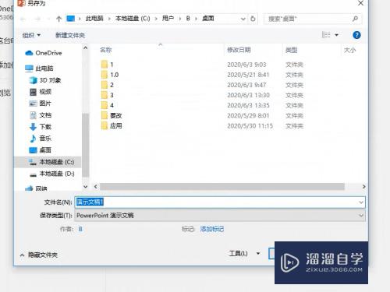The image size is (390, 292).
Task: Click 桌面 in the address breadcrumb
Action: (x=208, y=19)
